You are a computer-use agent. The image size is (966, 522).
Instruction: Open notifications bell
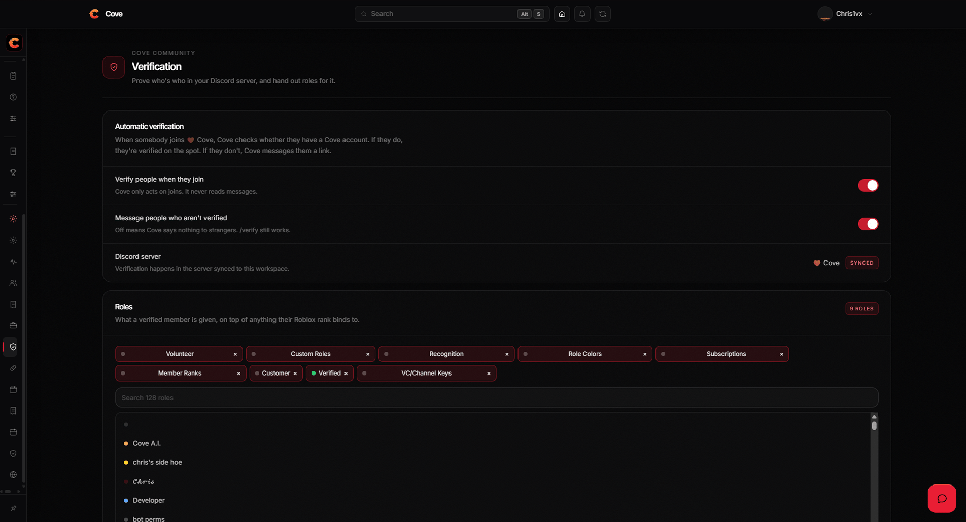[x=582, y=14]
